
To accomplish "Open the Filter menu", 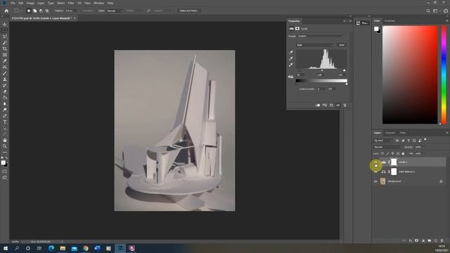I will [x=71, y=3].
